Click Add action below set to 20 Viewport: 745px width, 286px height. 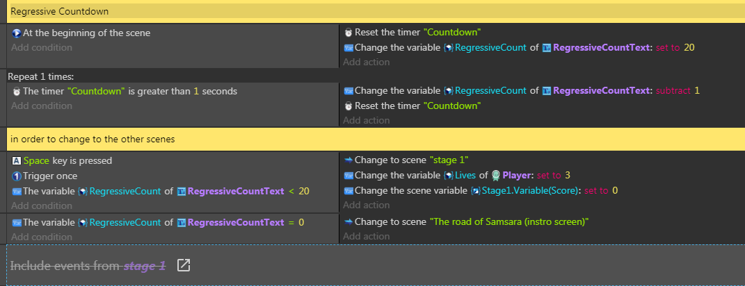pos(367,62)
